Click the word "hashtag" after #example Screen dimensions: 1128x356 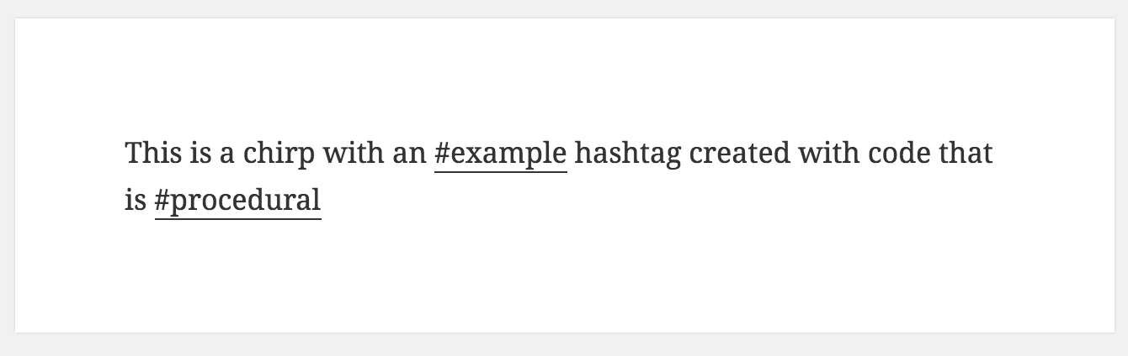627,154
